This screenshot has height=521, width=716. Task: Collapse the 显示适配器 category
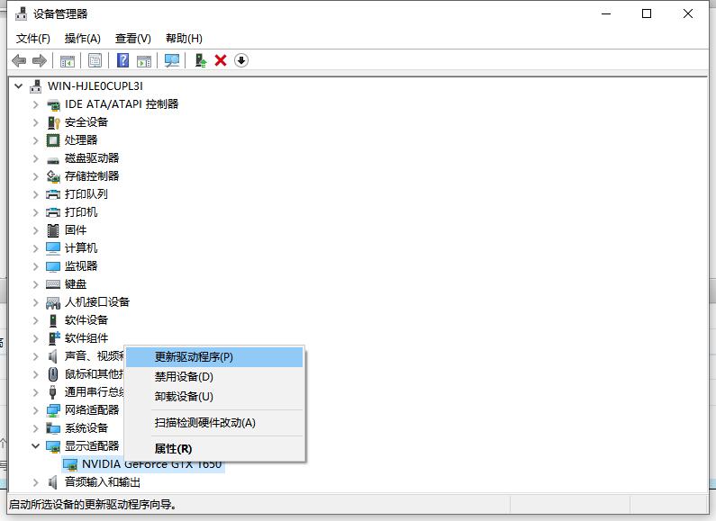36,446
